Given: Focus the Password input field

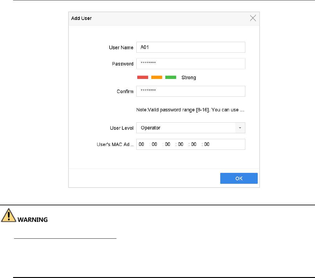Looking at the screenshot, I should point(190,64).
